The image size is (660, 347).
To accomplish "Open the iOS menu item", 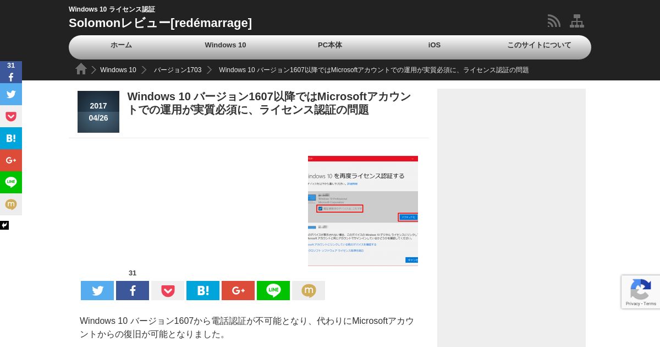I will click(x=435, y=45).
